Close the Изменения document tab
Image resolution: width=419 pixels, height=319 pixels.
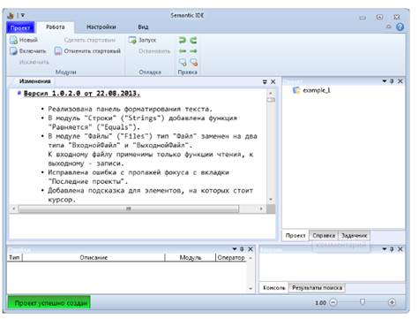pyautogui.click(x=273, y=81)
